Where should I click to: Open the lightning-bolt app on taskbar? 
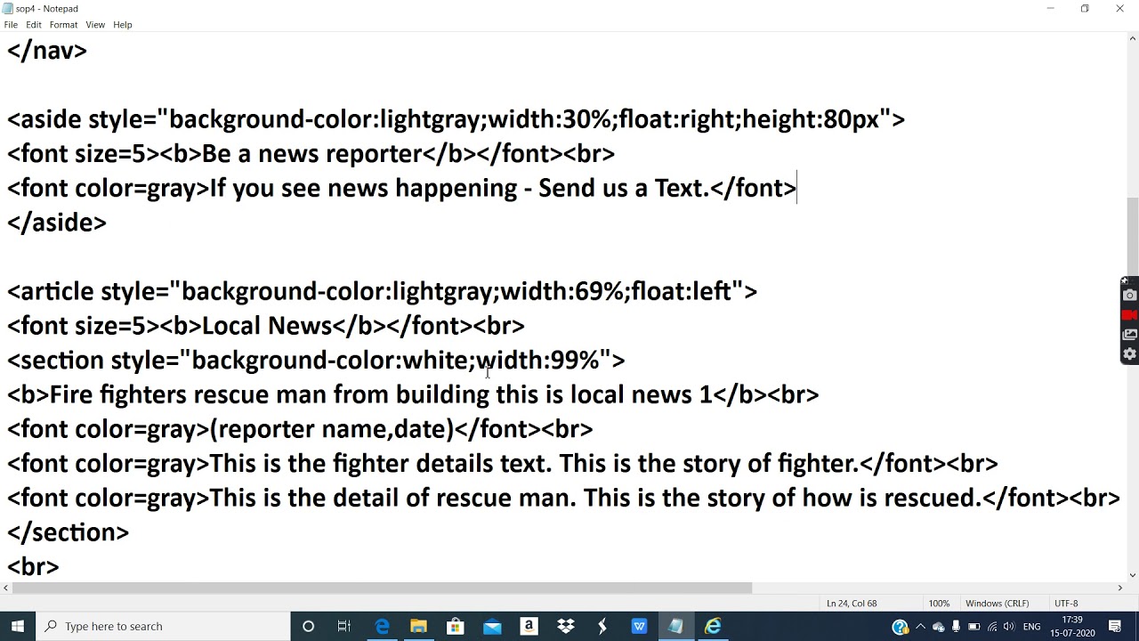pos(602,626)
